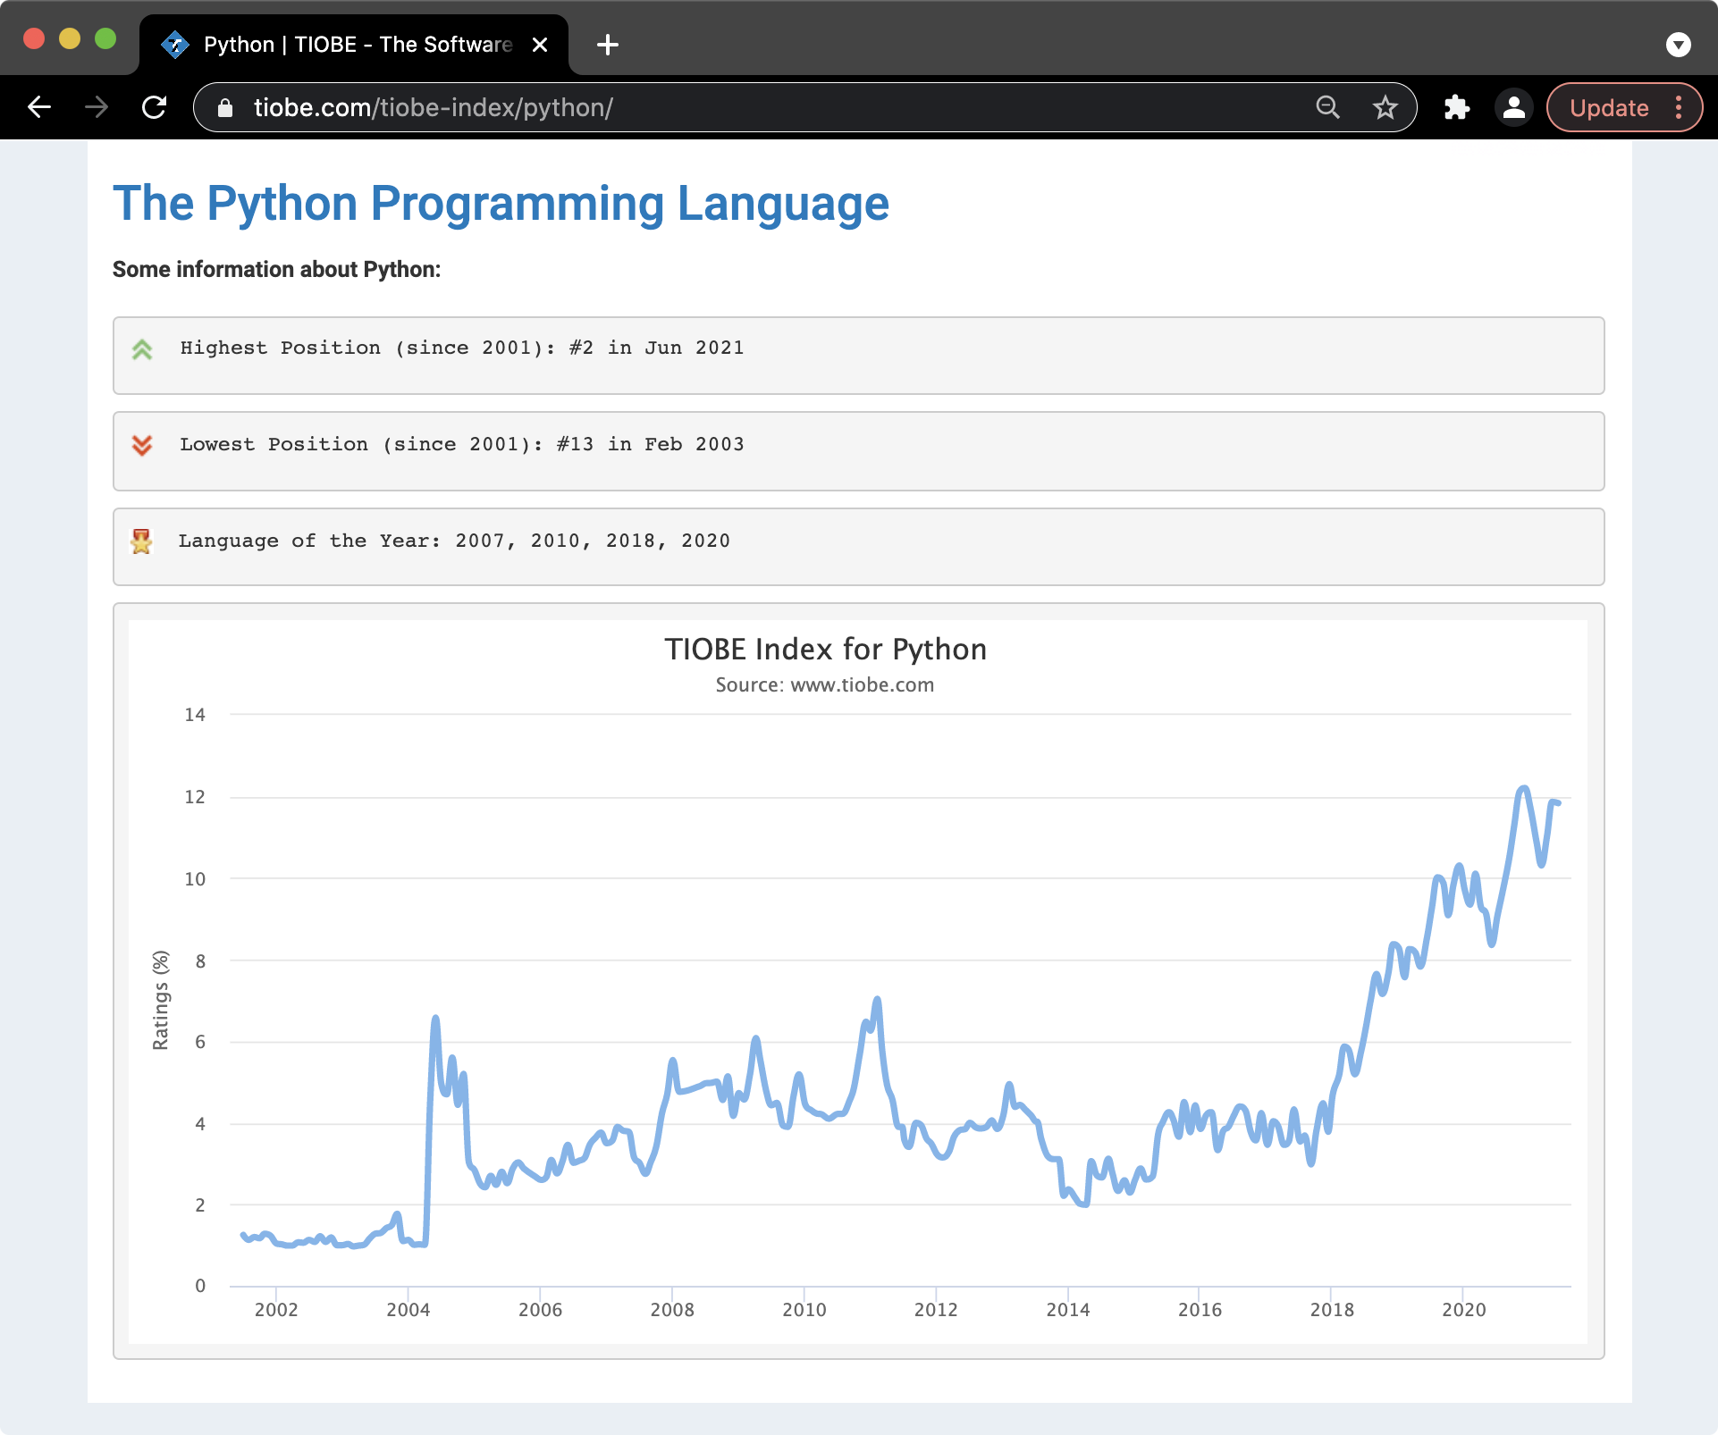This screenshot has width=1718, height=1435.
Task: Click the 2008 x-axis label
Action: 672,1310
